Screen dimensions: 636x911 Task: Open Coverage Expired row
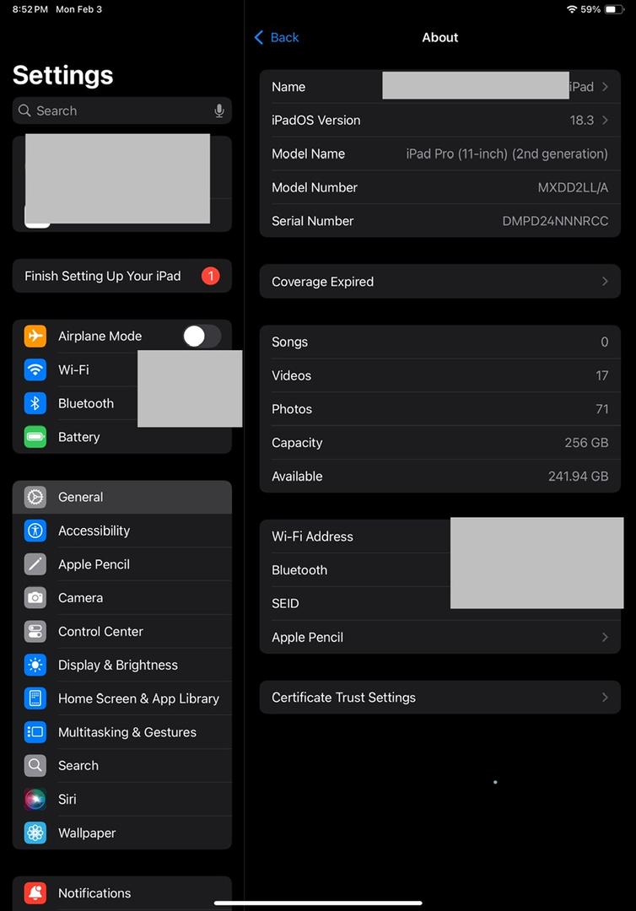(x=440, y=281)
